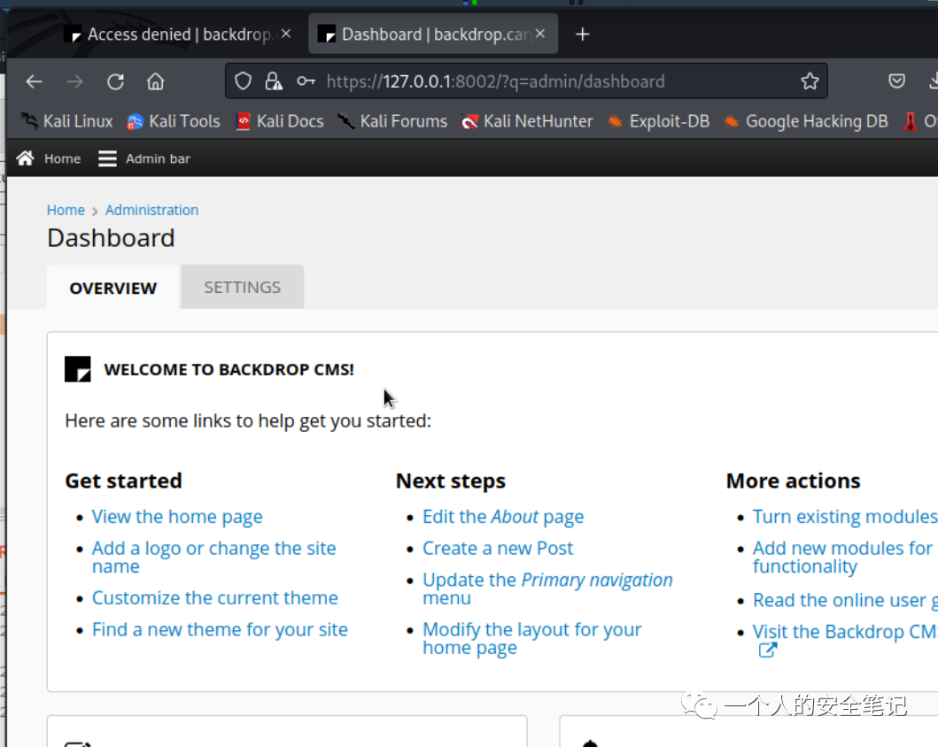Close the Access denied tab
The image size is (938, 747).
point(286,34)
